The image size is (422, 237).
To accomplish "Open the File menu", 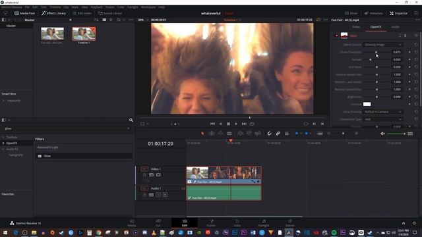I will click(x=27, y=7).
